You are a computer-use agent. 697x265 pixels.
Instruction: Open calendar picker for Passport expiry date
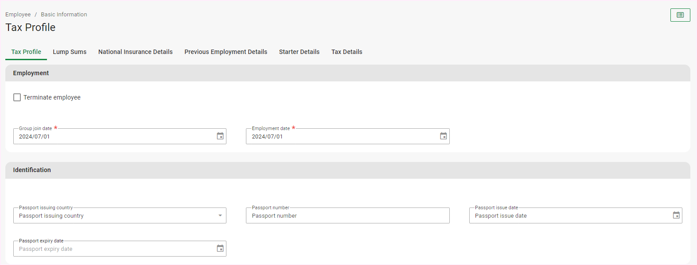220,249
